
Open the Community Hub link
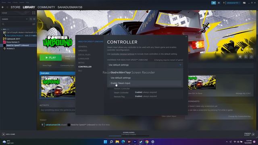click(x=67, y=65)
